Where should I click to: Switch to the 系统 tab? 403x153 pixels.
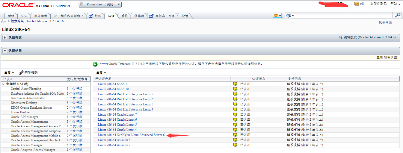(x=124, y=16)
